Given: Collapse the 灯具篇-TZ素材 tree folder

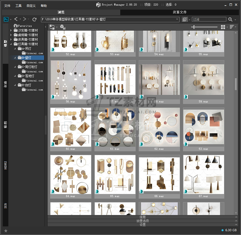Looking at the screenshot, I should click(x=11, y=44).
